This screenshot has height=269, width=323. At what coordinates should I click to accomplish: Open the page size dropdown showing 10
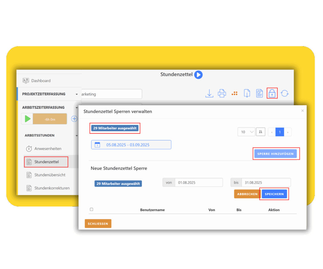(246, 132)
